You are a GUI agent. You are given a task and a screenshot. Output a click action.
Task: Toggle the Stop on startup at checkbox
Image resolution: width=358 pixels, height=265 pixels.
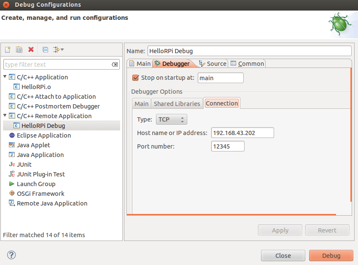pos(135,78)
